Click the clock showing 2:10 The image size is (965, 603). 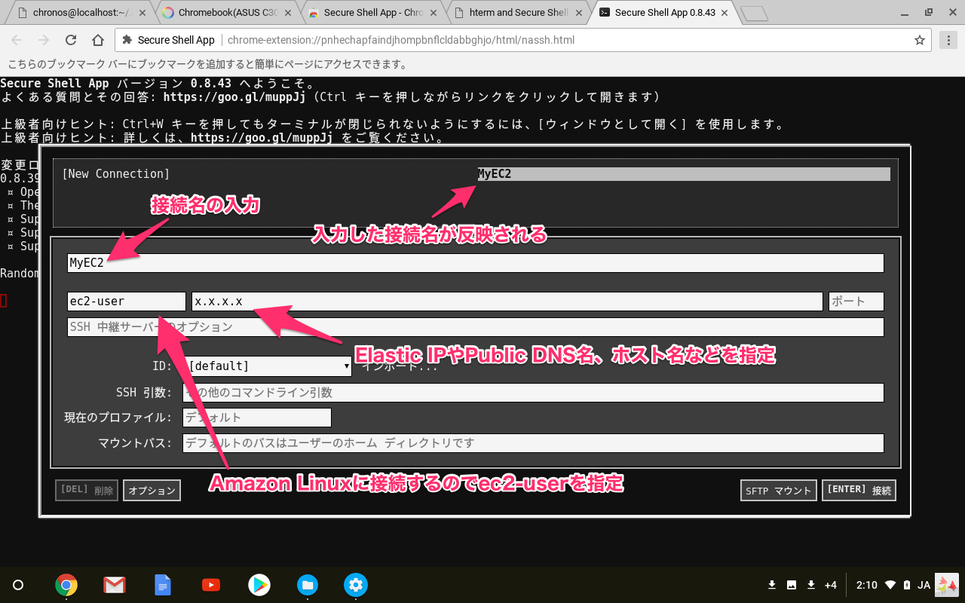click(x=867, y=585)
